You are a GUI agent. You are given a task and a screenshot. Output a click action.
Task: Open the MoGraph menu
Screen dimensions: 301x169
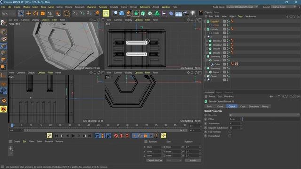pyautogui.click(x=79, y=7)
